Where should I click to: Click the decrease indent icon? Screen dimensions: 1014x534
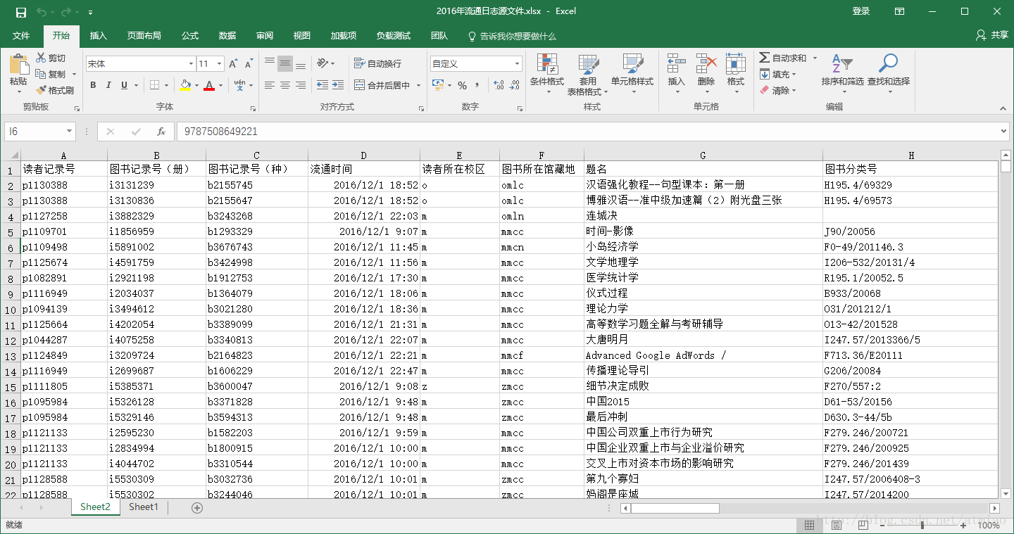(323, 85)
